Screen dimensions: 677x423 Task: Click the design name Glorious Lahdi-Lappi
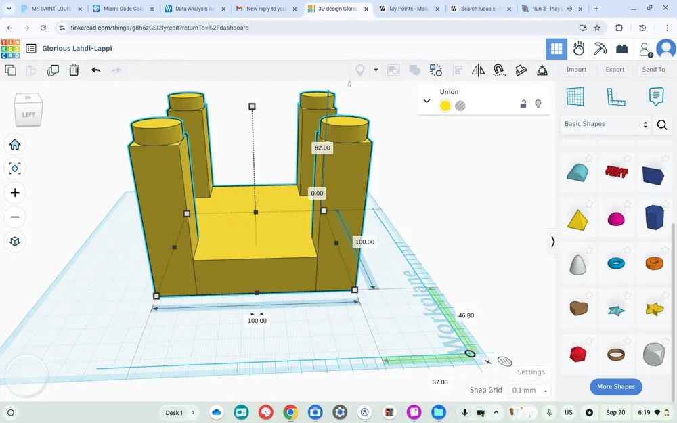77,48
